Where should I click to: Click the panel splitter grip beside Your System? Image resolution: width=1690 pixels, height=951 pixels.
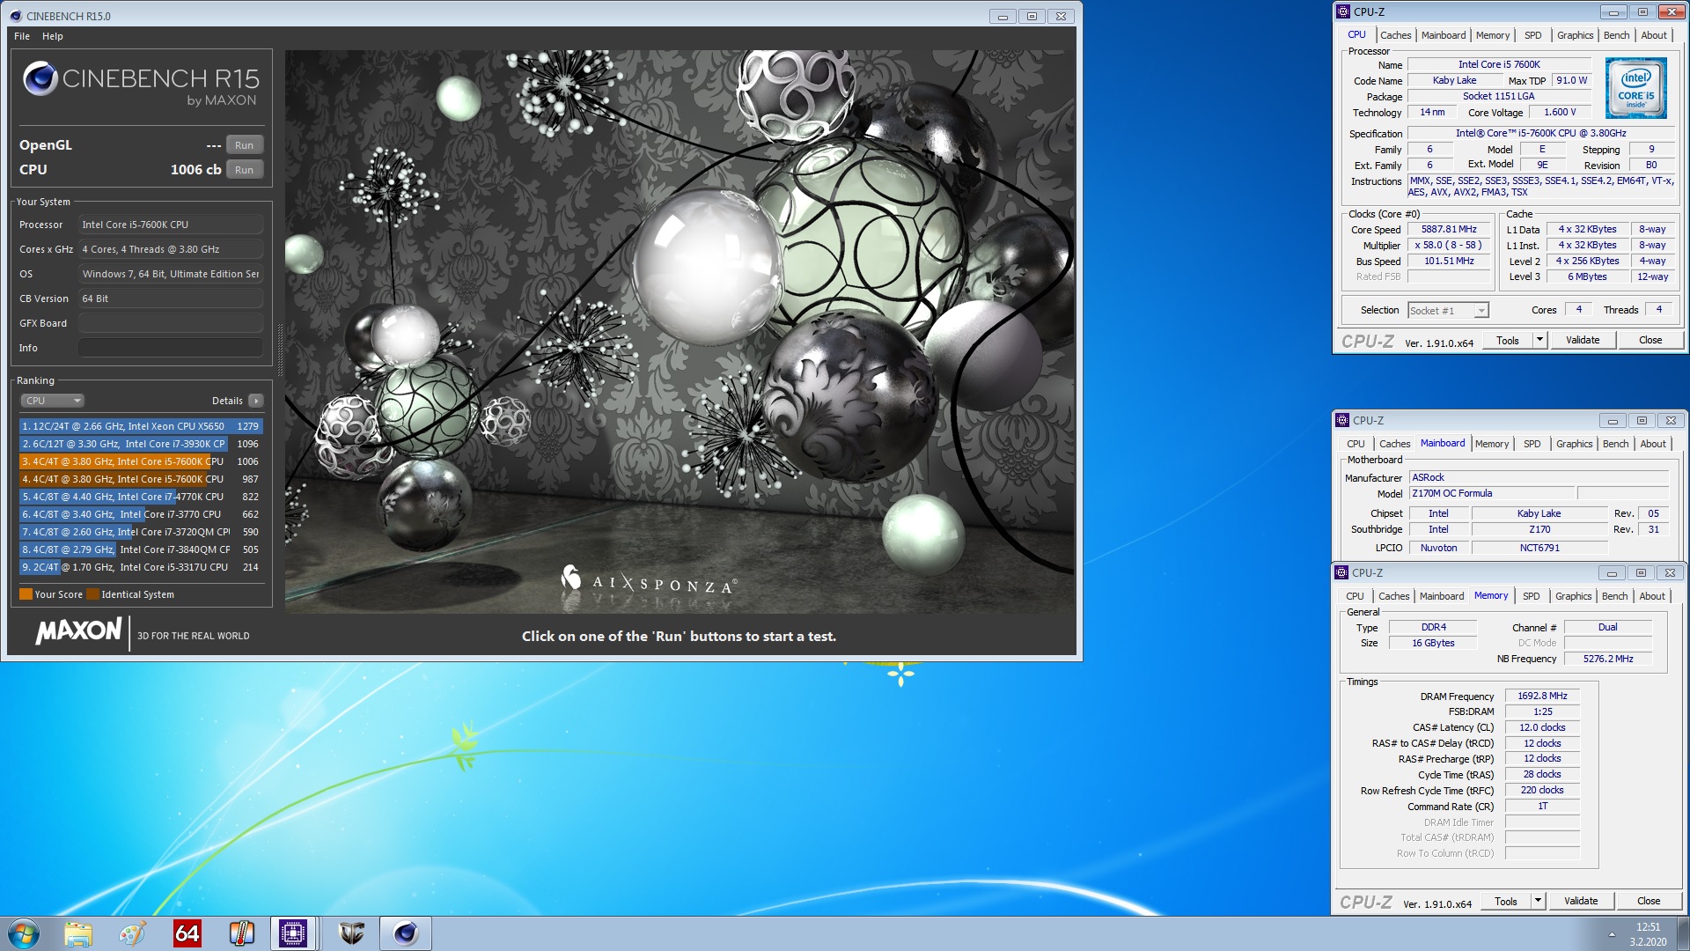[x=280, y=350]
